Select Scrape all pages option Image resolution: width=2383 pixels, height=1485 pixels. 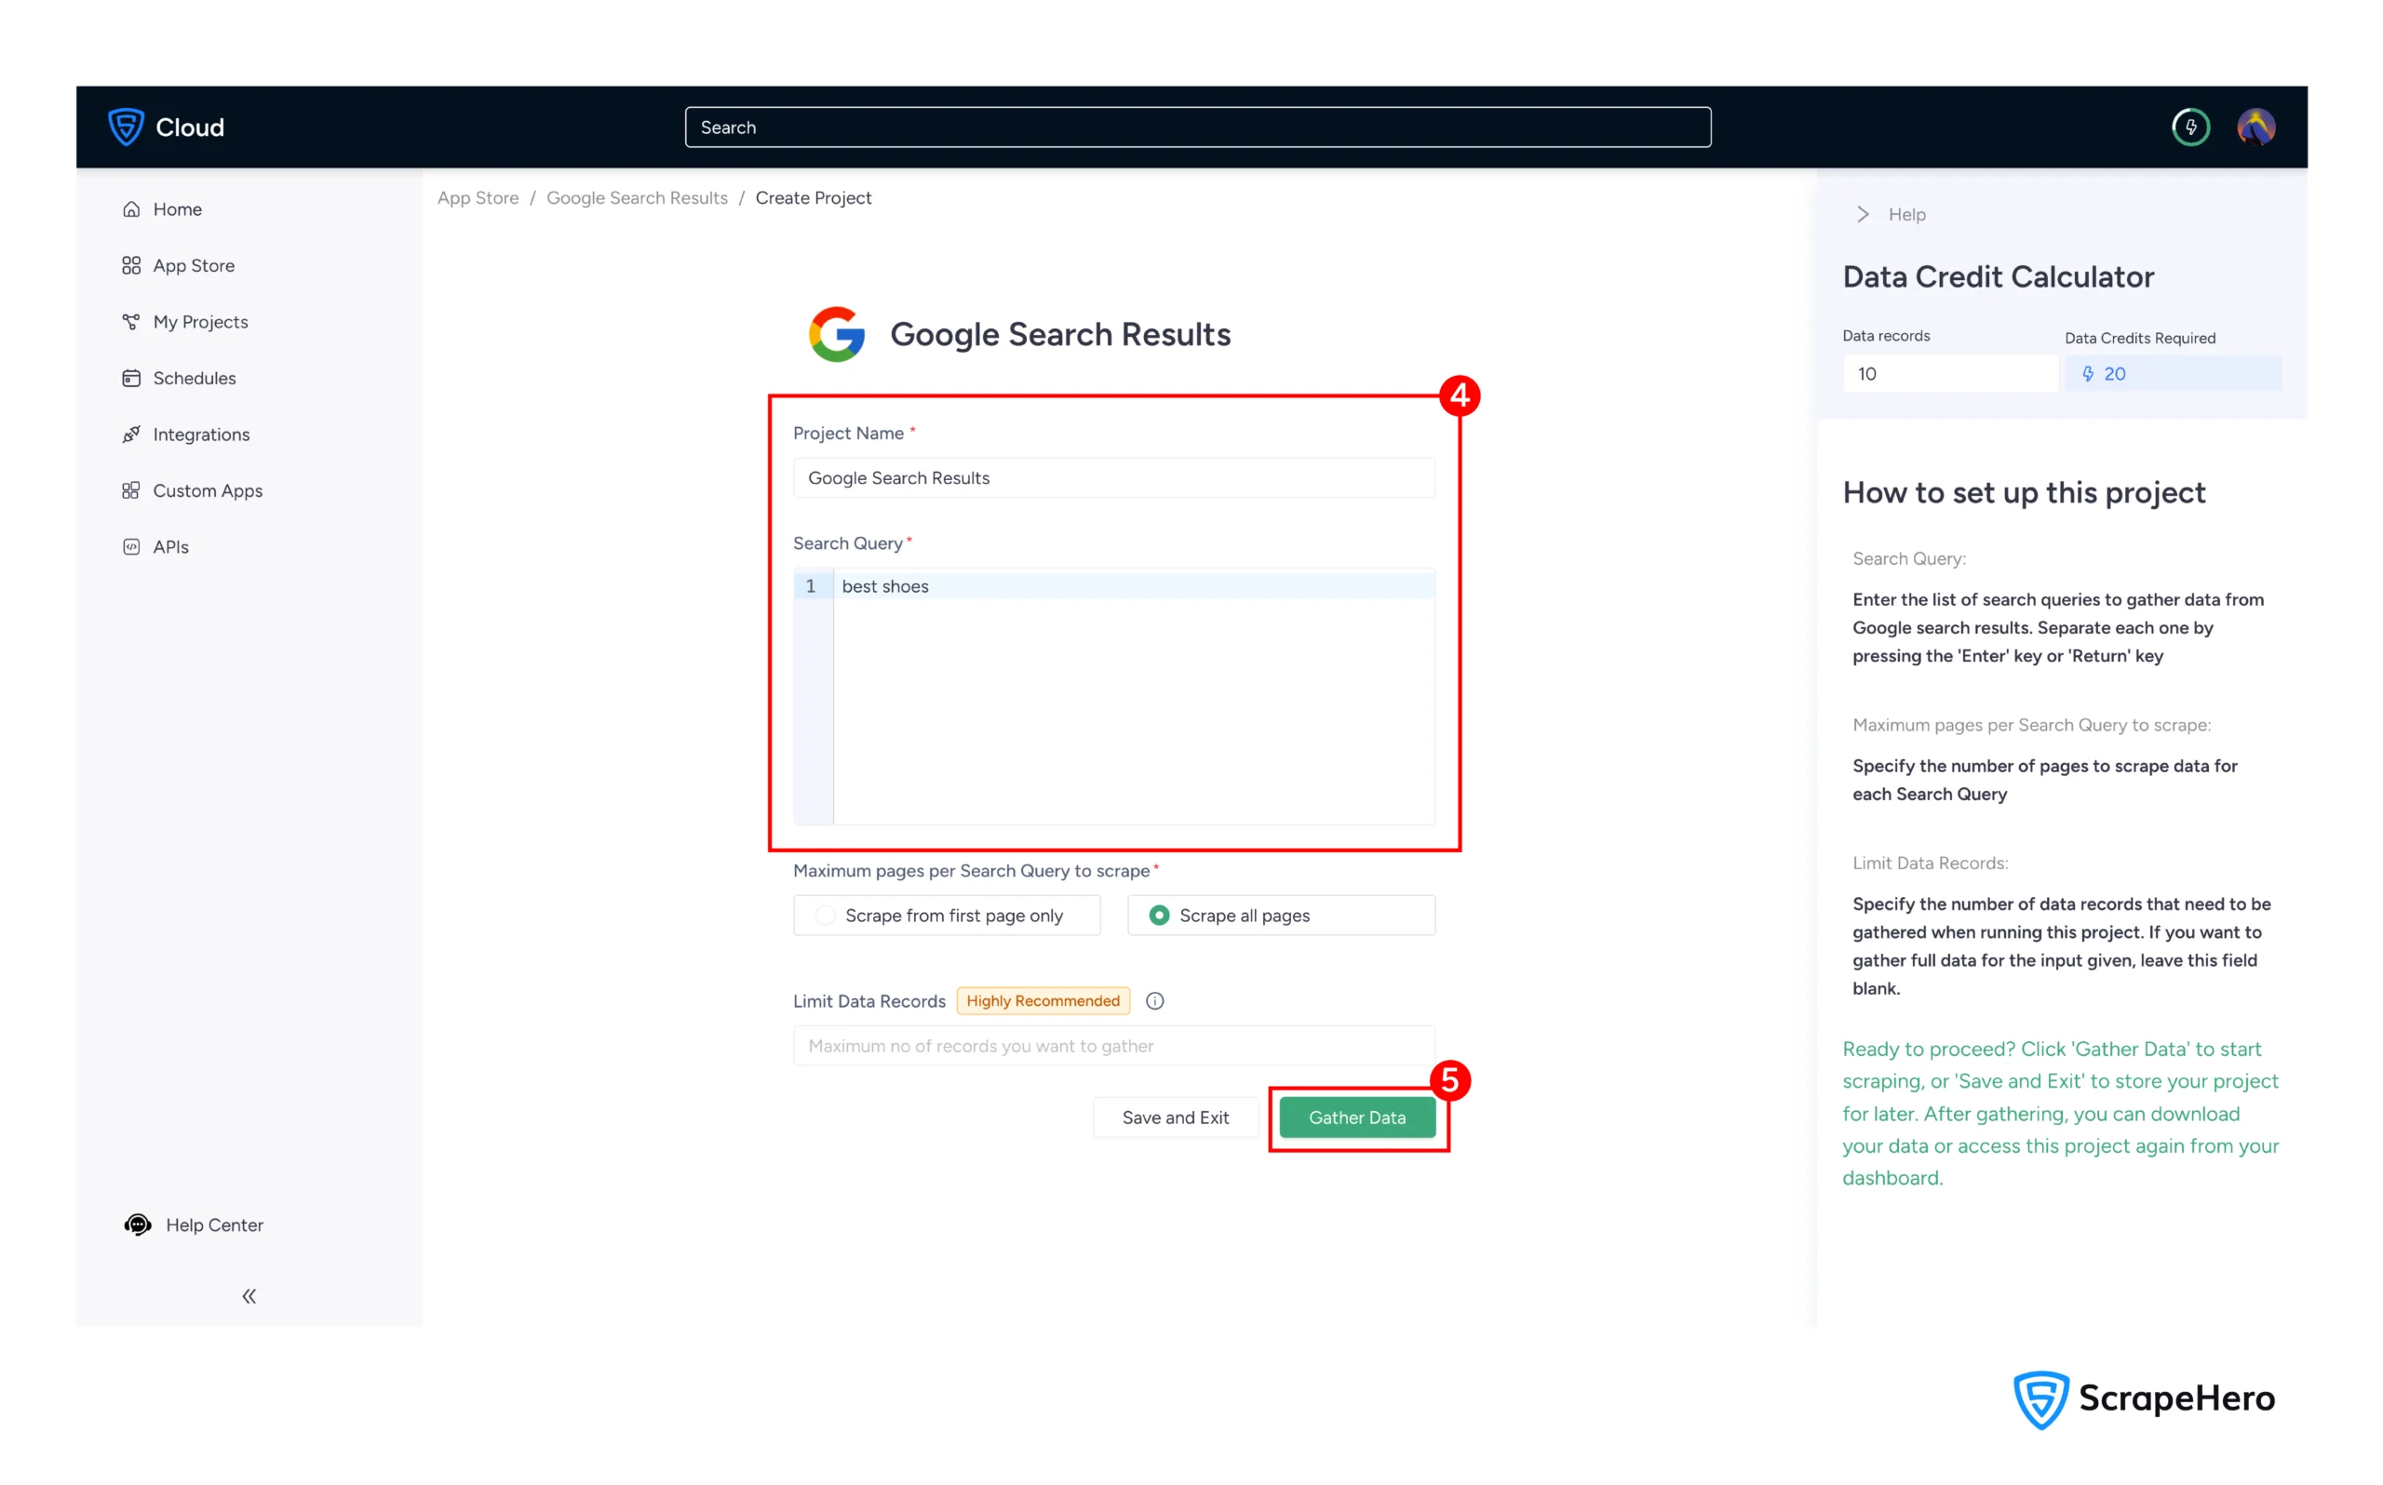(x=1159, y=916)
